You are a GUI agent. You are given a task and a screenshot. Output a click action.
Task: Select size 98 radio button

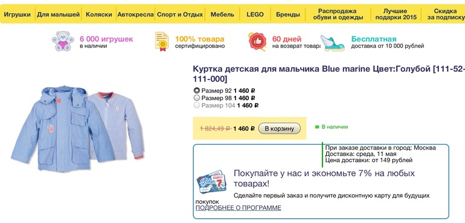click(x=197, y=98)
